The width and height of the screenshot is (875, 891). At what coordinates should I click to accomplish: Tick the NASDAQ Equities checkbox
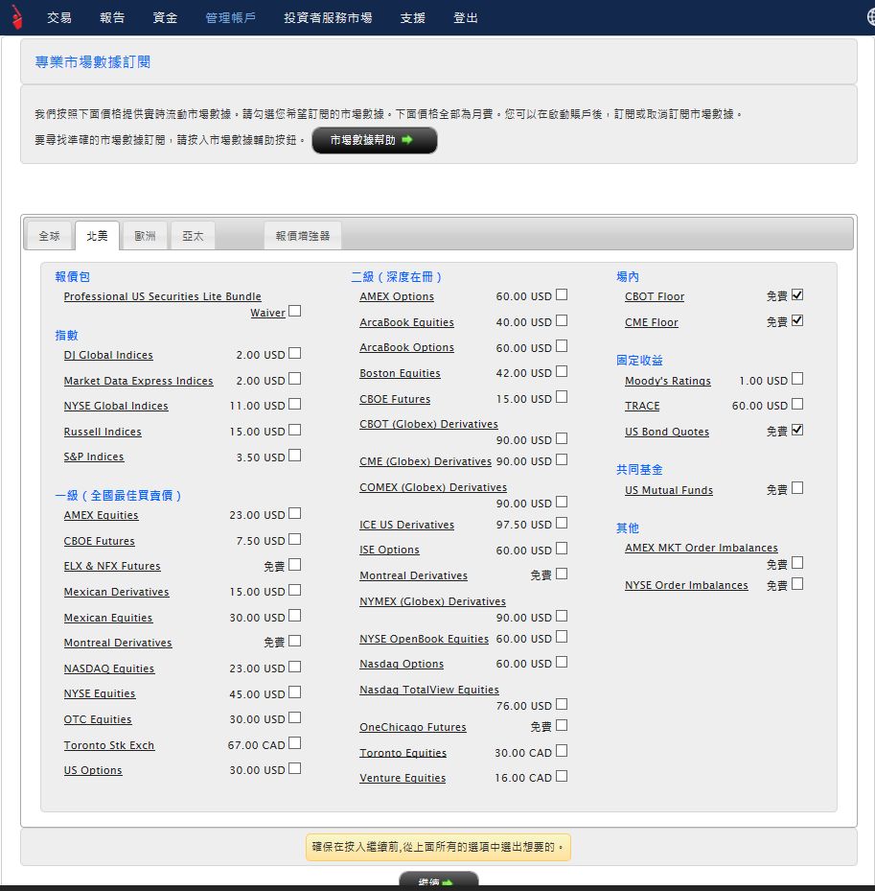click(294, 667)
